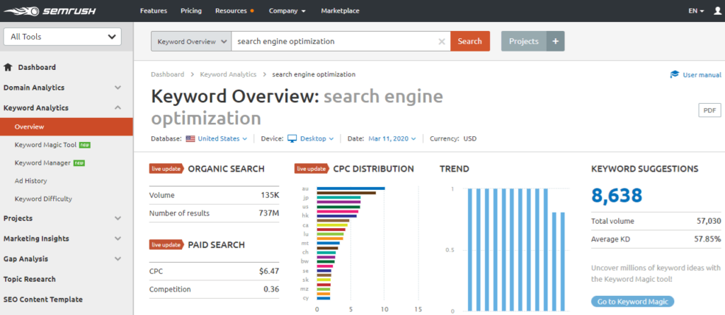Open the Mar 11, 2020 date dropdown
Image resolution: width=725 pixels, height=315 pixels.
coord(392,138)
